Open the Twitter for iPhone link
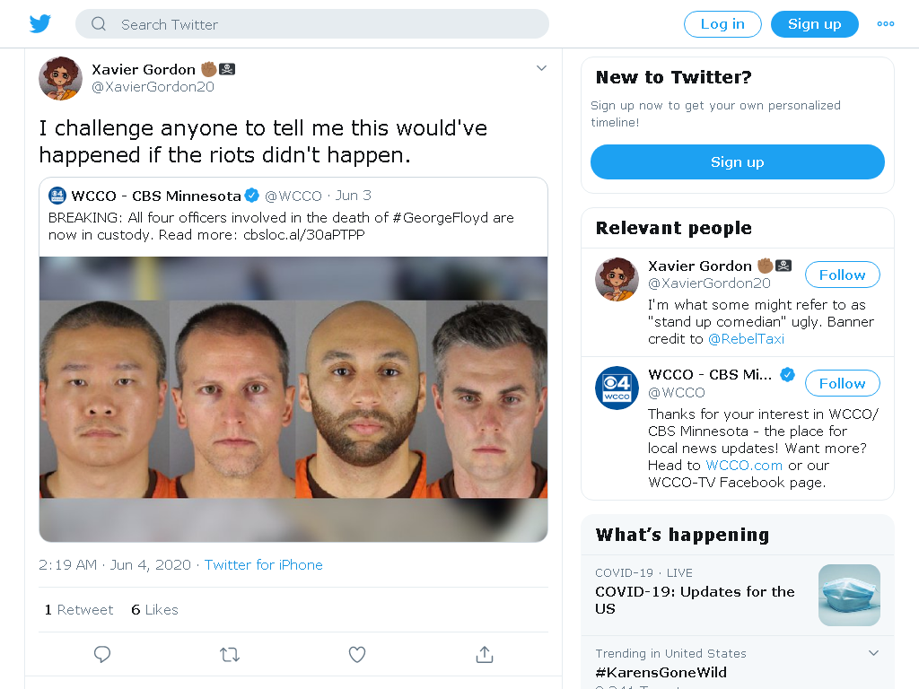The height and width of the screenshot is (689, 919). click(x=263, y=565)
